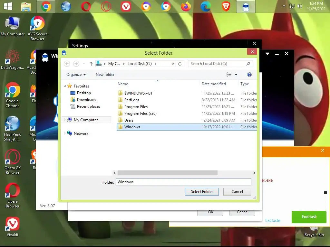Select the Windows folder row
The width and height of the screenshot is (330, 247).
pos(187,127)
